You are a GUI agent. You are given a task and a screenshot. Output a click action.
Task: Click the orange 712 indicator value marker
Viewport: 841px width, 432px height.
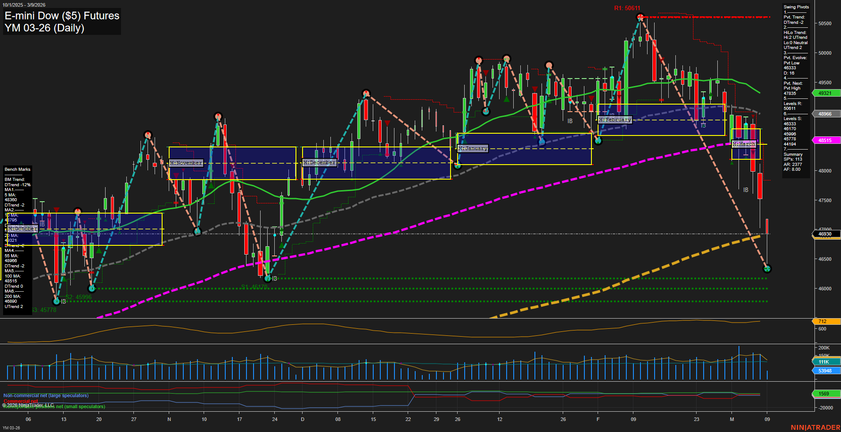click(x=823, y=322)
